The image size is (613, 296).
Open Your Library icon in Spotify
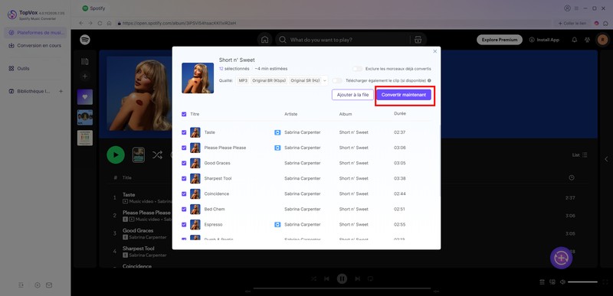[x=85, y=62]
